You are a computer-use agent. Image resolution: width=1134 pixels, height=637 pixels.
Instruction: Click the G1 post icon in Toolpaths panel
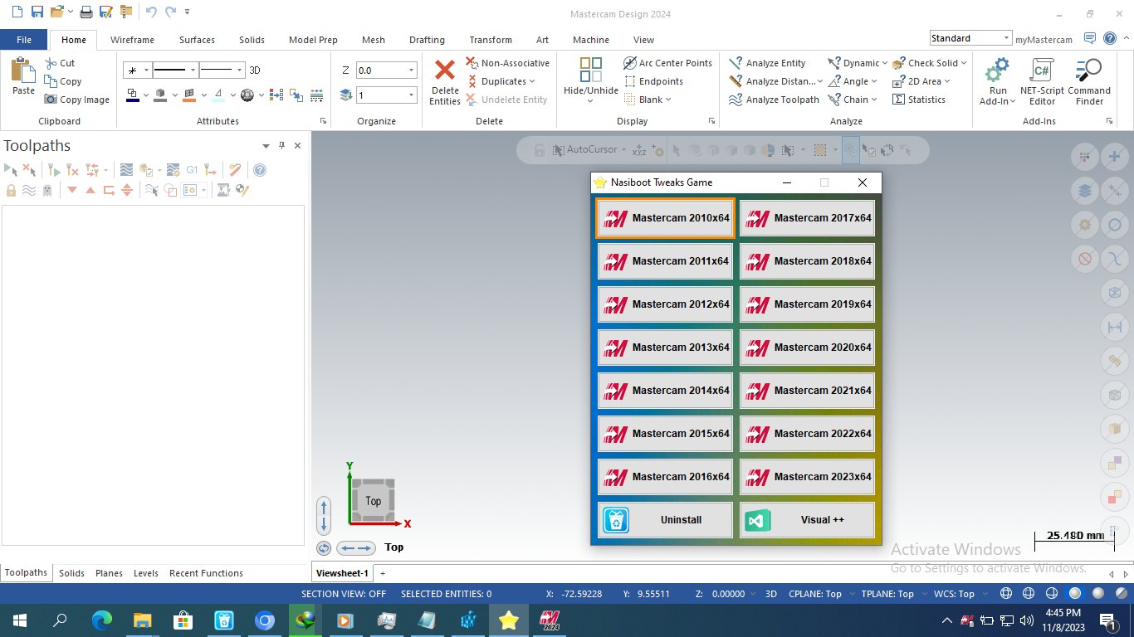pyautogui.click(x=192, y=170)
